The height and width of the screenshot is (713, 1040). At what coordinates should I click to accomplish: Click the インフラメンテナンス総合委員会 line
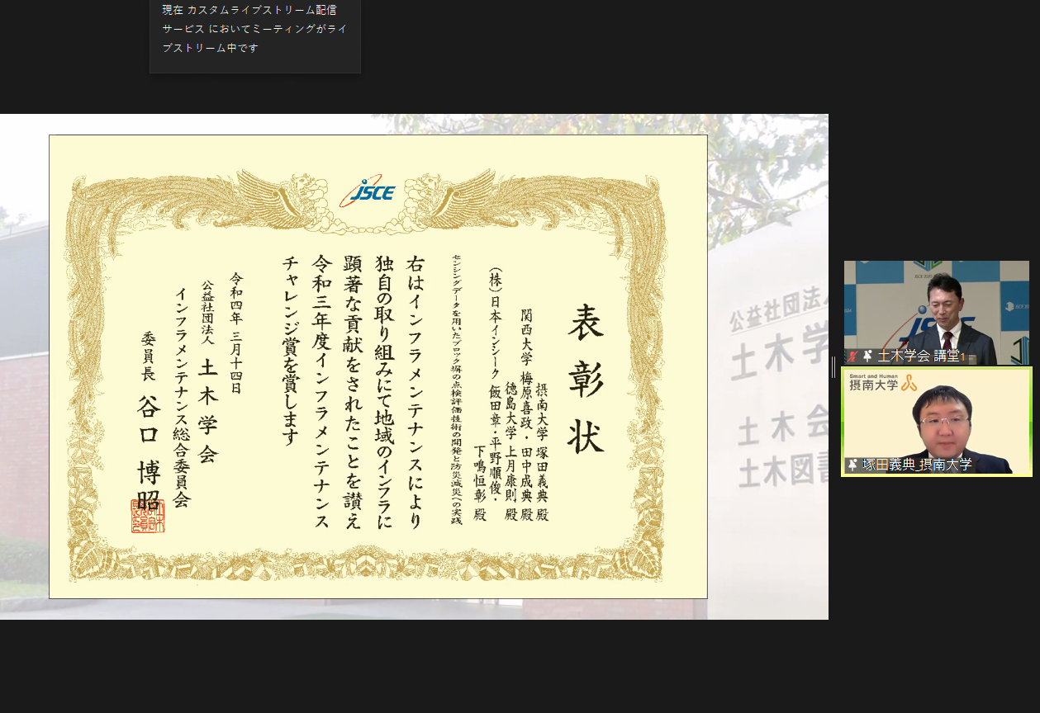click(x=182, y=397)
